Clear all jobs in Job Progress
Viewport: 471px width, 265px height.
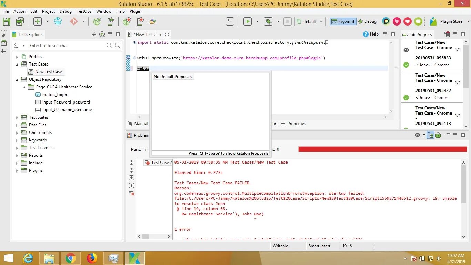click(x=448, y=34)
